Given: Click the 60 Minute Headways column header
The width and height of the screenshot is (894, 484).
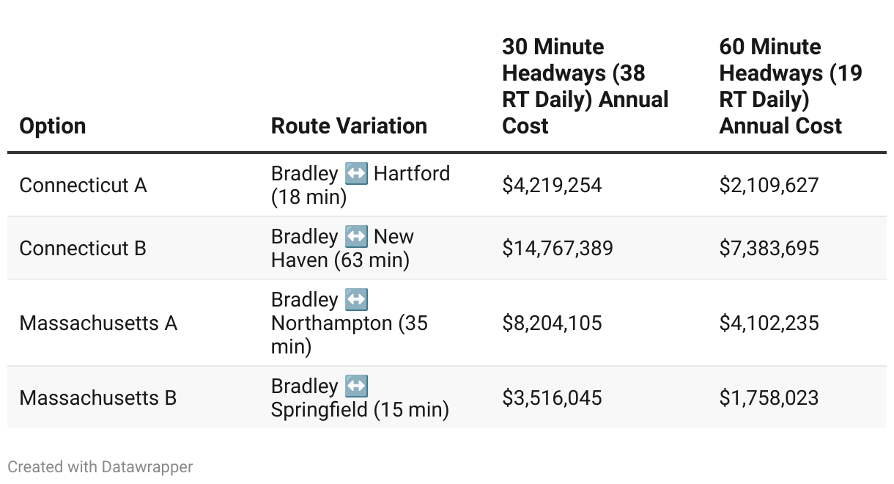Looking at the screenshot, I should [790, 87].
